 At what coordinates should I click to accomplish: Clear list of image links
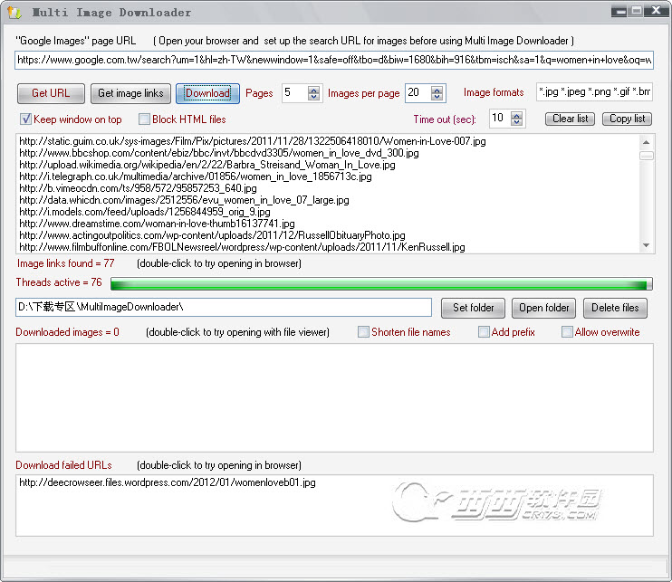(x=570, y=119)
